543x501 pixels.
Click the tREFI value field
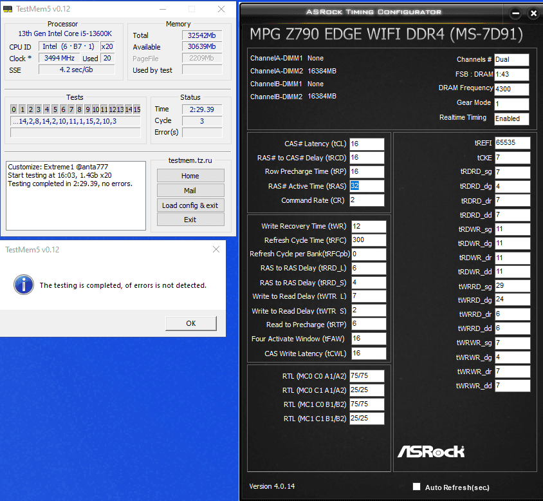pos(512,143)
